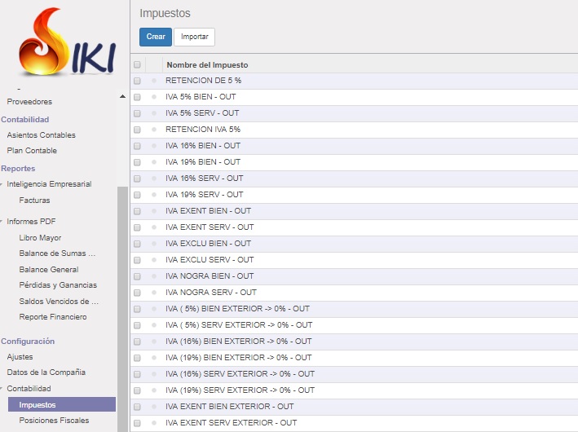
Task: Click the IKI flame logo
Action: [67, 43]
